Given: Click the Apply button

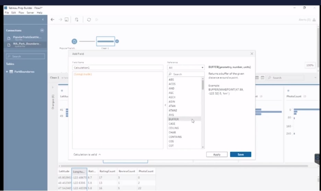Looking at the screenshot, I should click(217, 155).
